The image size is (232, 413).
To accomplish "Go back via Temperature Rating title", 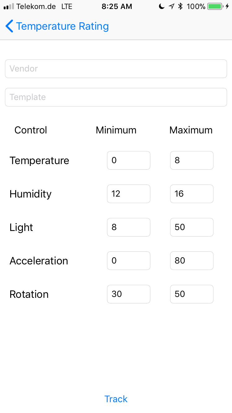I will (x=62, y=26).
